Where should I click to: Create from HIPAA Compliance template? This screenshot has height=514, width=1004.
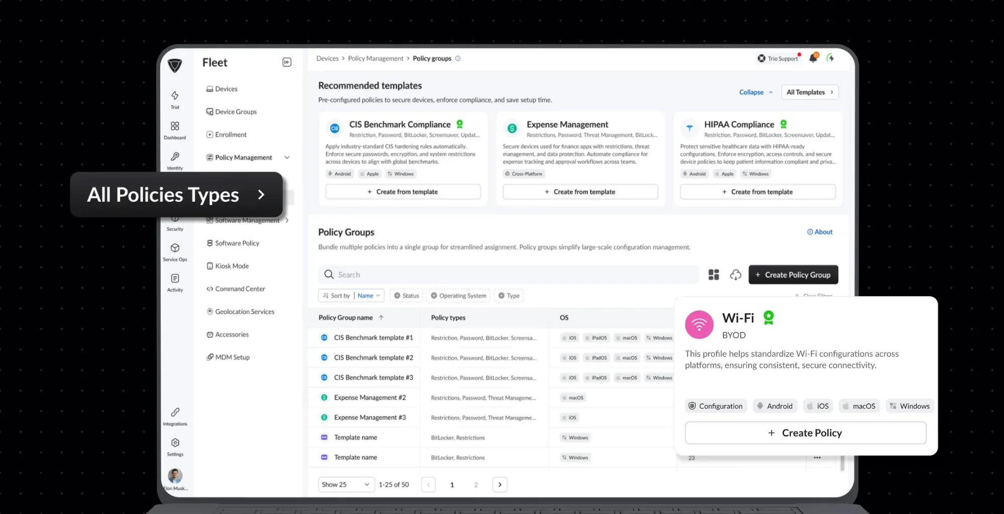758,192
